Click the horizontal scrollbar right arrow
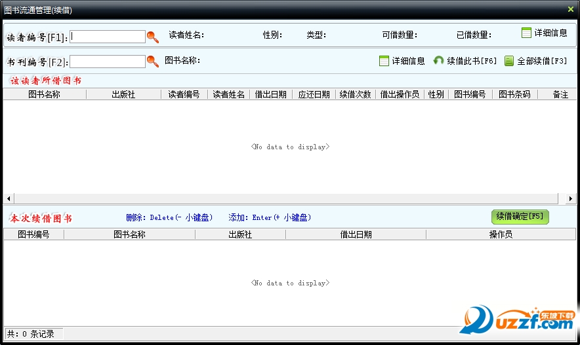The height and width of the screenshot is (345, 580). [571, 198]
